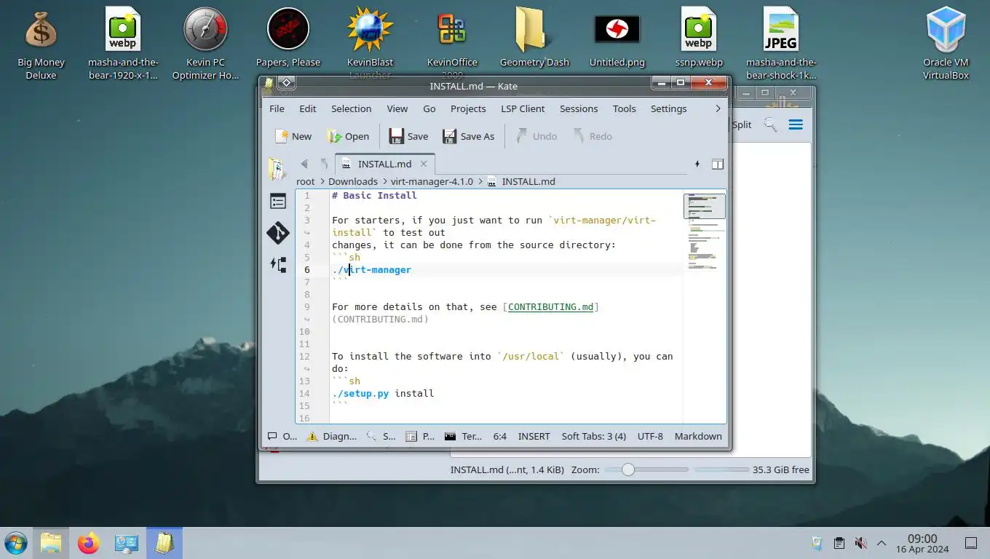Click Downloads in the breadcrumb path

(353, 181)
